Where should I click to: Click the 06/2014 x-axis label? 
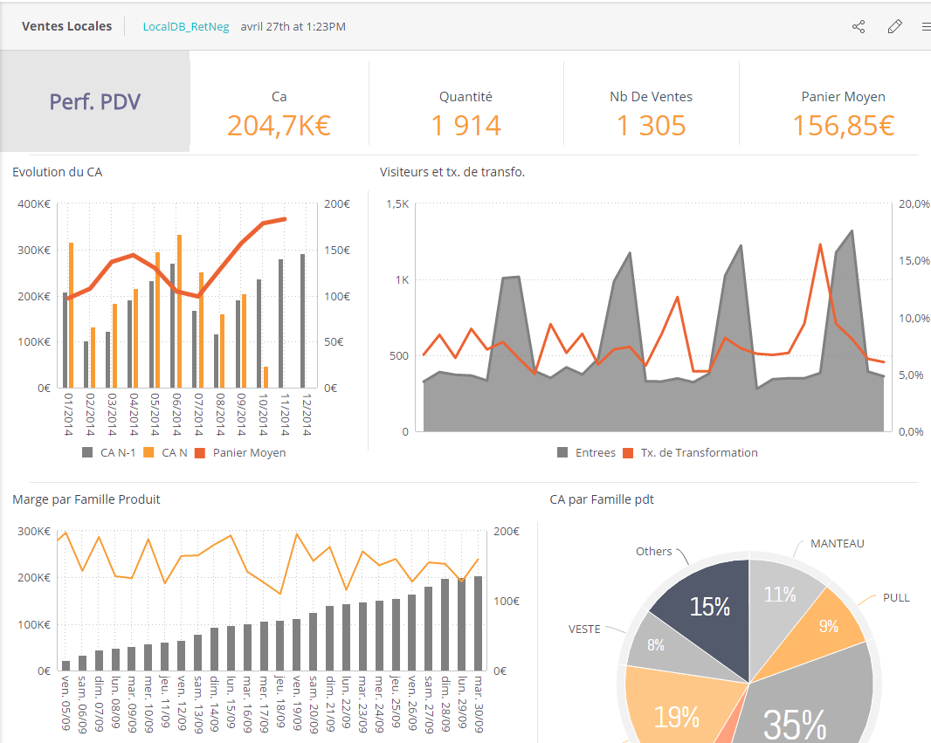[176, 414]
